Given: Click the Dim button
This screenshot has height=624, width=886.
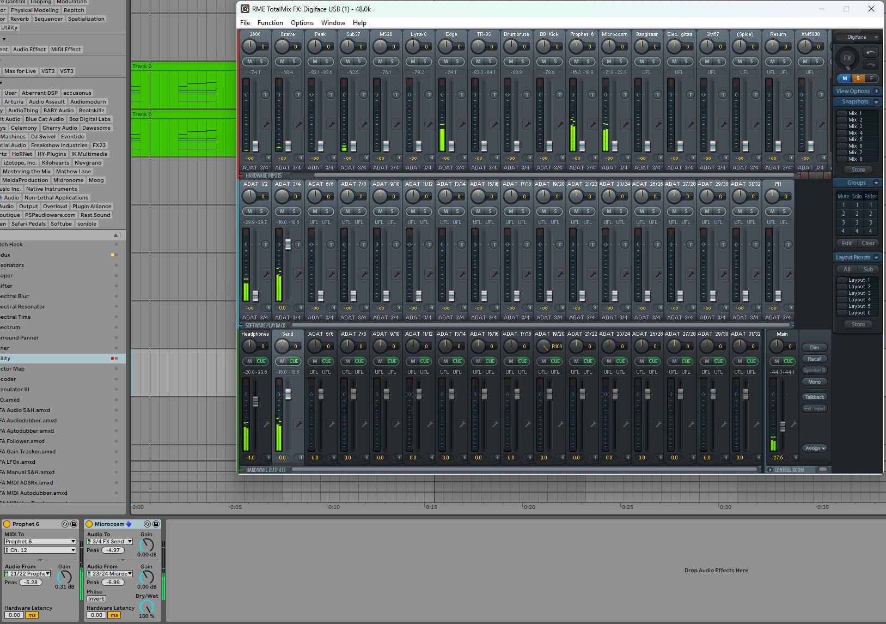Looking at the screenshot, I should (x=815, y=347).
